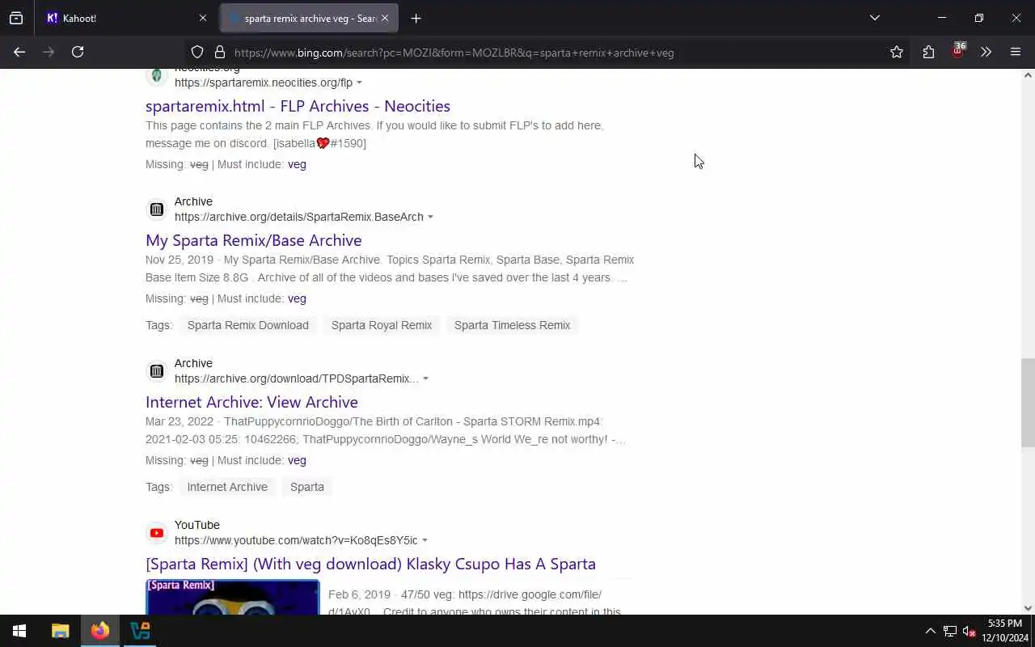Open the Windows Start menu
1035x647 pixels.
19,631
